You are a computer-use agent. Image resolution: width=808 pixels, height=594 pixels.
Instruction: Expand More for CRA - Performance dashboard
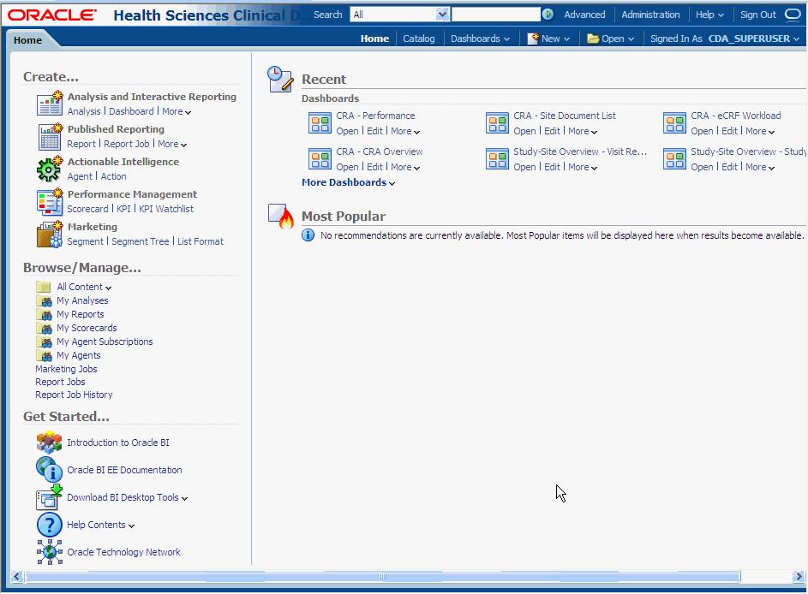(x=405, y=131)
